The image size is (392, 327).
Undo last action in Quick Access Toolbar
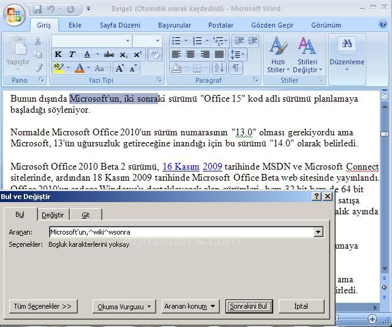(x=51, y=9)
